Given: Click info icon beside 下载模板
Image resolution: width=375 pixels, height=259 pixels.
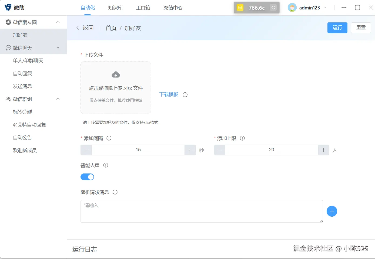Looking at the screenshot, I should 185,95.
